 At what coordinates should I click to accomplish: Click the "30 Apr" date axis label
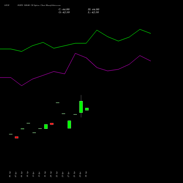pyautogui.click(x=86, y=174)
